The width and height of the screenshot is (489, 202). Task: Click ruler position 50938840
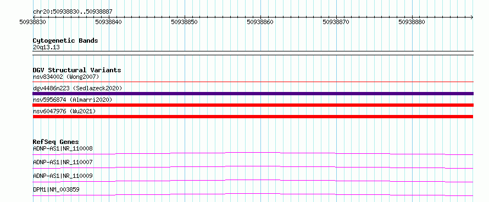pos(109,22)
